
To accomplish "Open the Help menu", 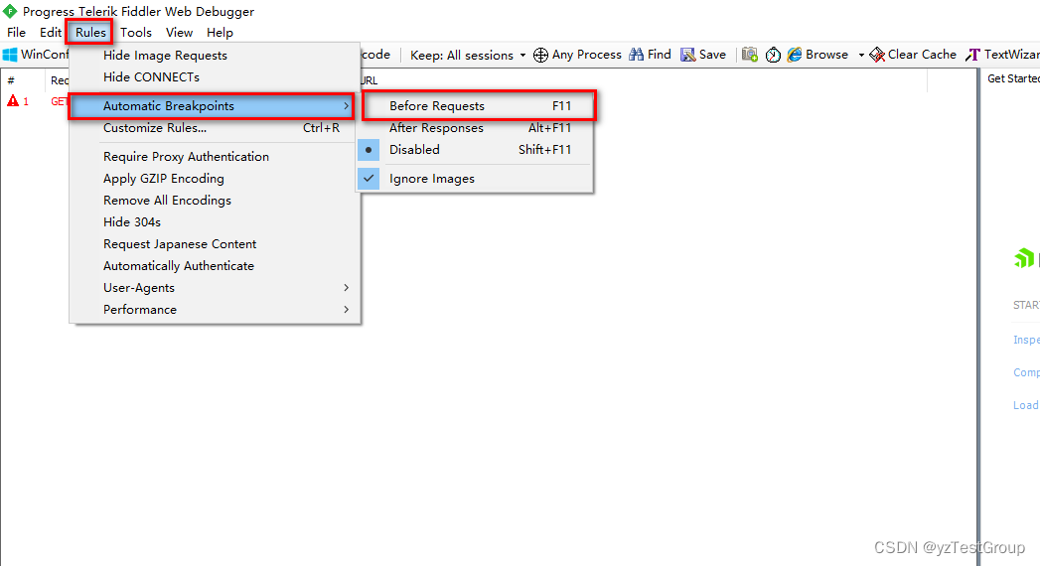I will click(220, 33).
